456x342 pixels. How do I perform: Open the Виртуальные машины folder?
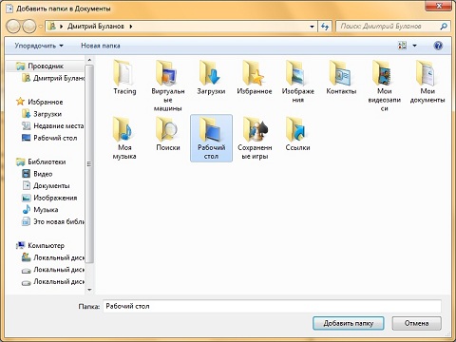pos(168,85)
